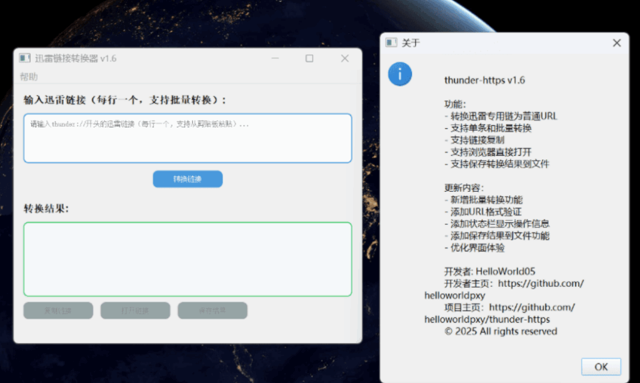Image resolution: width=640 pixels, height=383 pixels.
Task: Click the 更新内容 heading
Action: pos(464,188)
